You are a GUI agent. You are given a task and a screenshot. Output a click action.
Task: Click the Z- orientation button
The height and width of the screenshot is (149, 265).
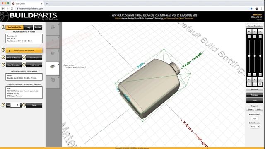(260, 79)
